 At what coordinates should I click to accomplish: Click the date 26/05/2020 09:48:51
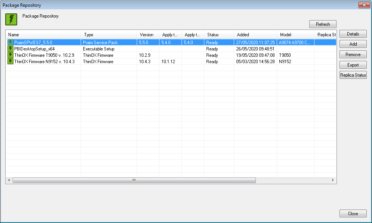coord(255,49)
